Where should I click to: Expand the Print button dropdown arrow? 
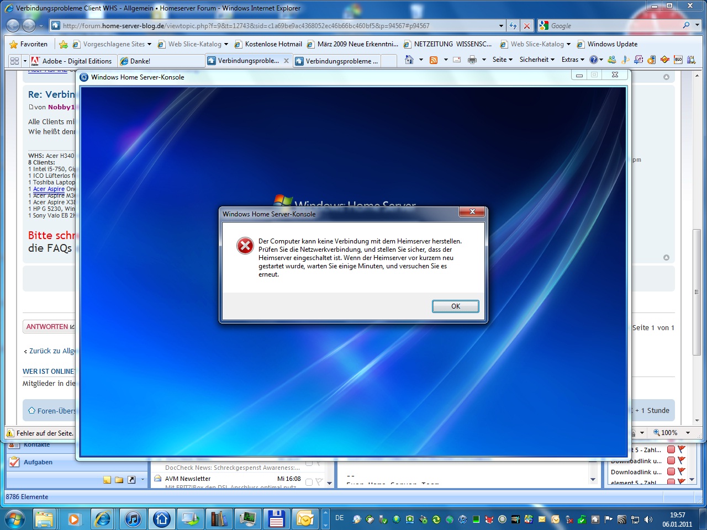[x=484, y=60]
